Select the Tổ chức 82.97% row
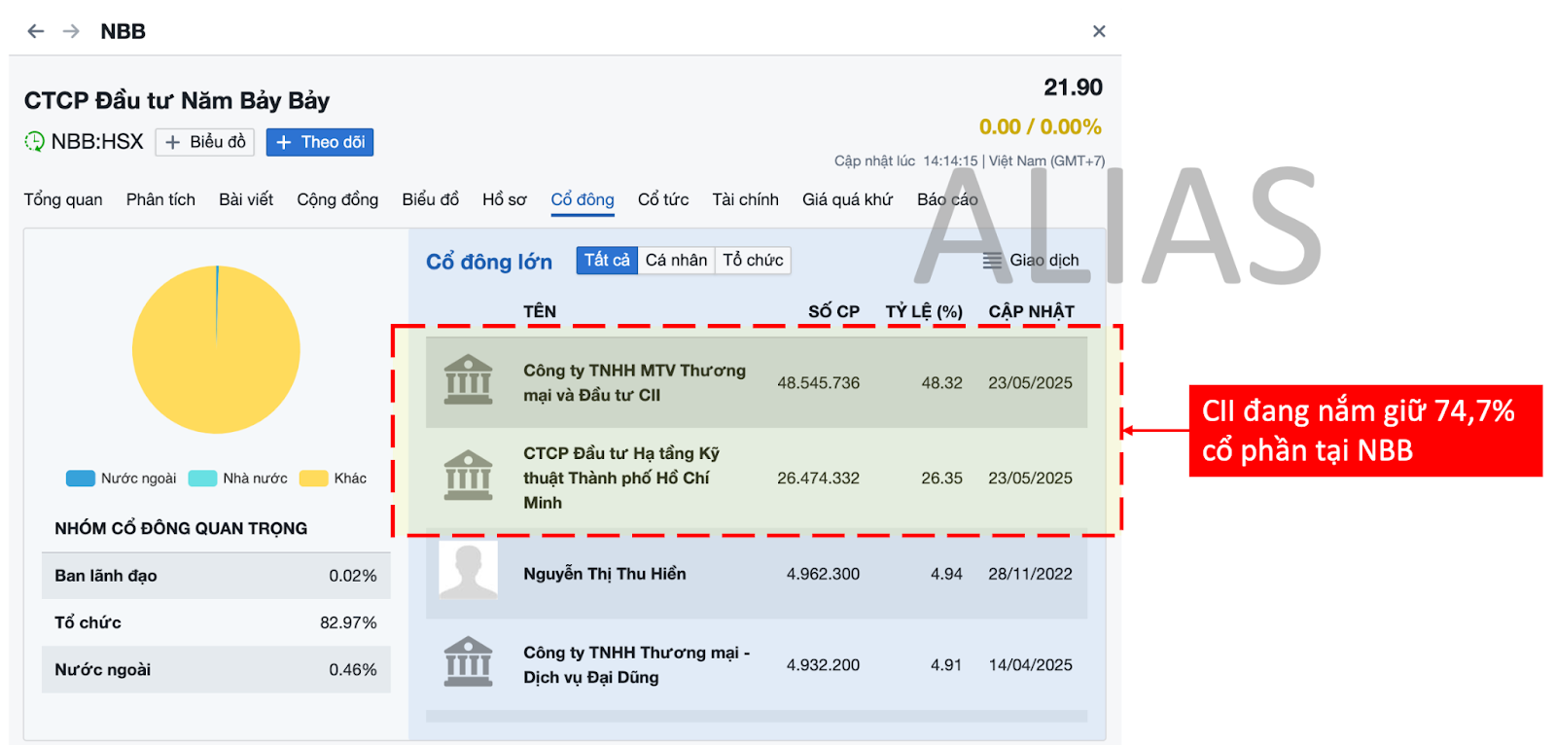The height and width of the screenshot is (745, 1556). tap(216, 622)
